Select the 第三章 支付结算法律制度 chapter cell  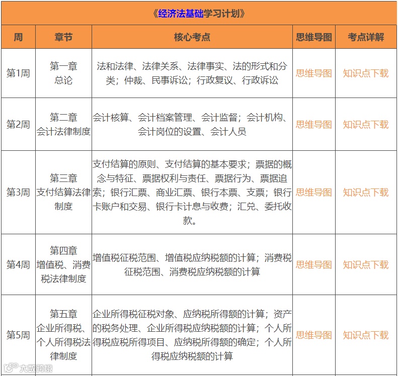point(63,193)
